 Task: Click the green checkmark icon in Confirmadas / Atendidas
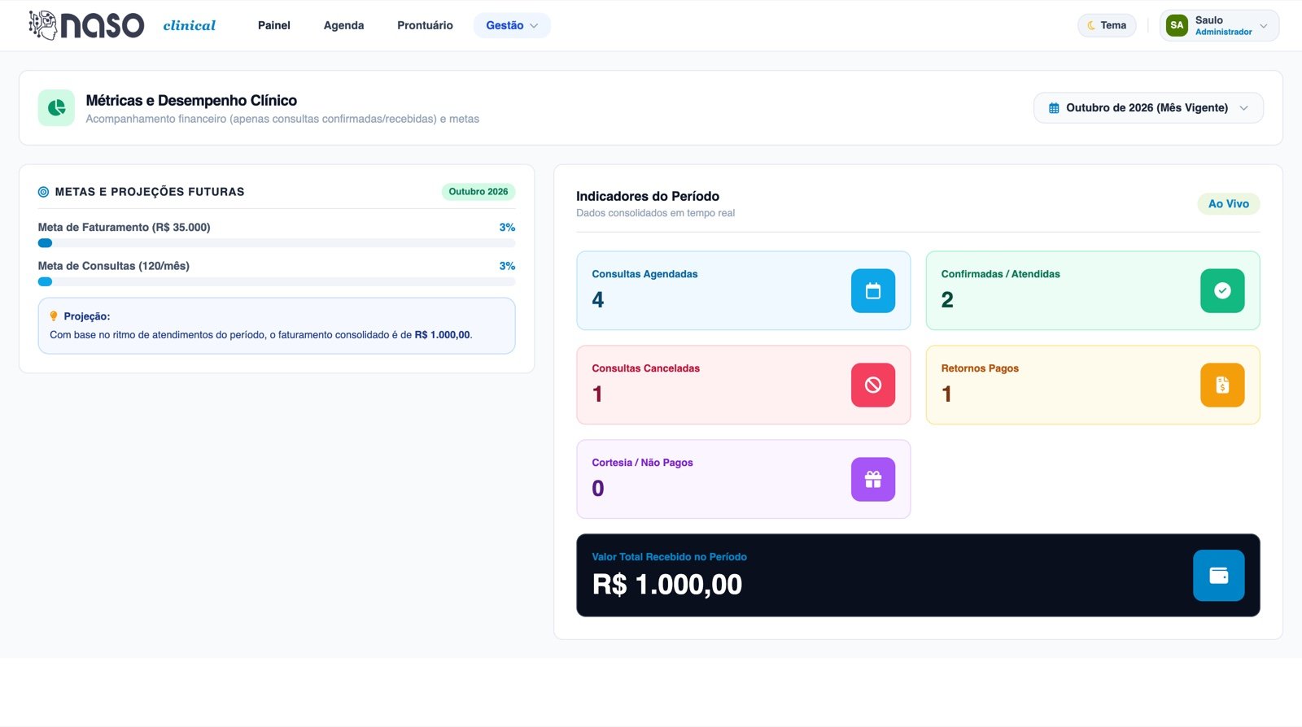click(1222, 291)
